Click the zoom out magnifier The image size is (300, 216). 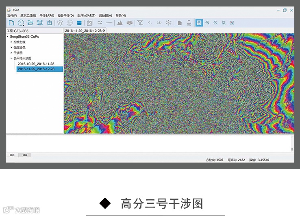pyautogui.click(x=215, y=23)
